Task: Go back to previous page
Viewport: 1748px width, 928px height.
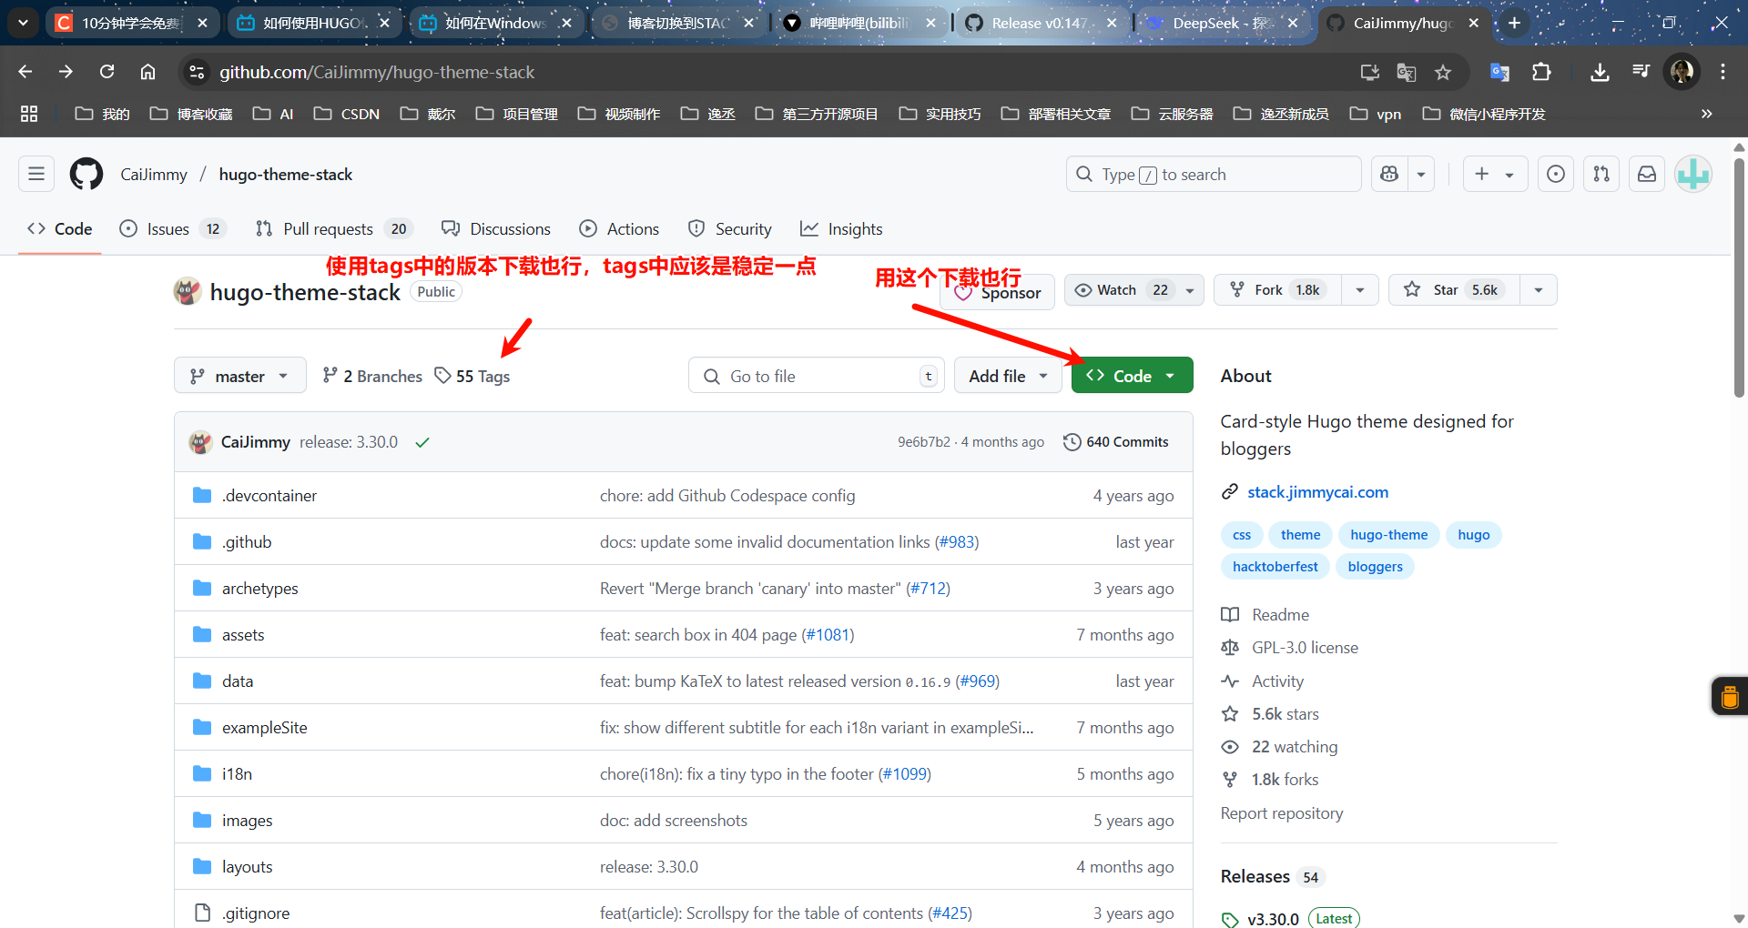Action: [x=25, y=72]
